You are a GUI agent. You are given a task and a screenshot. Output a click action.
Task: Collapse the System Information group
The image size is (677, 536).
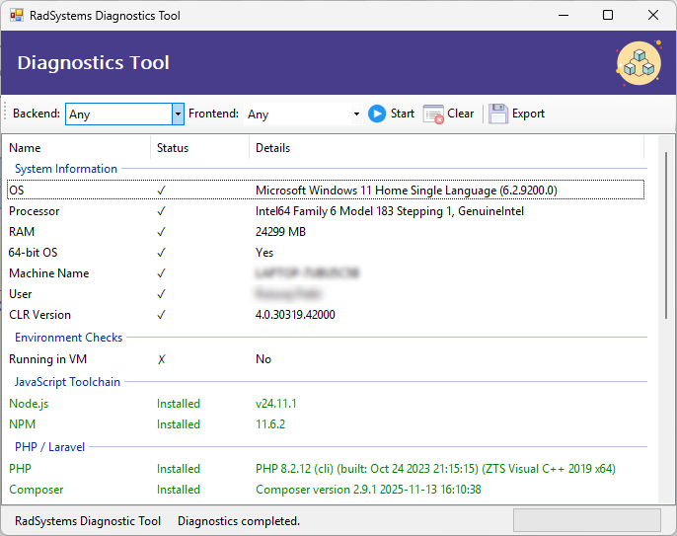(66, 169)
